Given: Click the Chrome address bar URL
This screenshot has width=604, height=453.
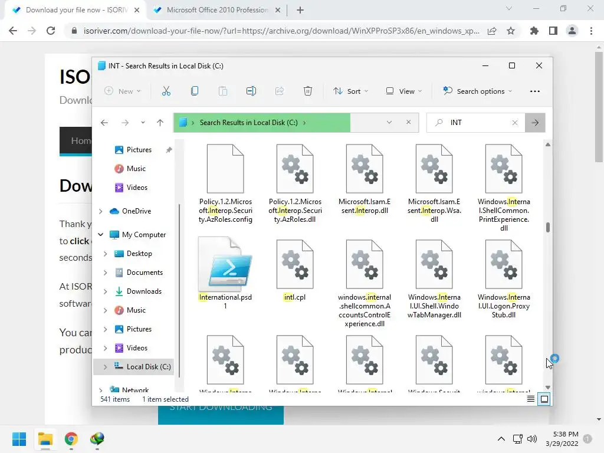Looking at the screenshot, I should pos(281,31).
